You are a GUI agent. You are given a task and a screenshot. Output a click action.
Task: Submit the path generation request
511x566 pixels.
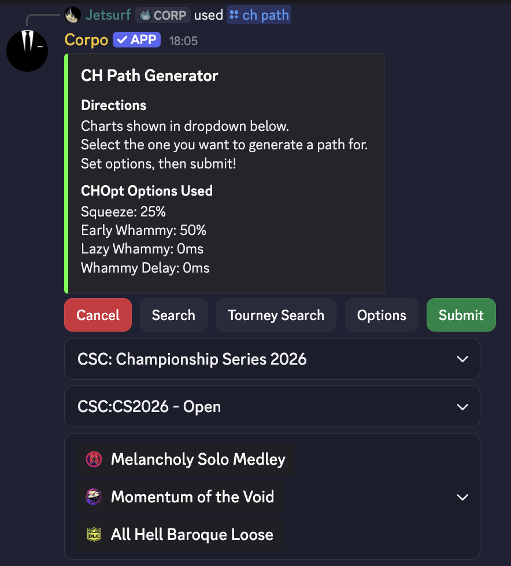point(461,315)
